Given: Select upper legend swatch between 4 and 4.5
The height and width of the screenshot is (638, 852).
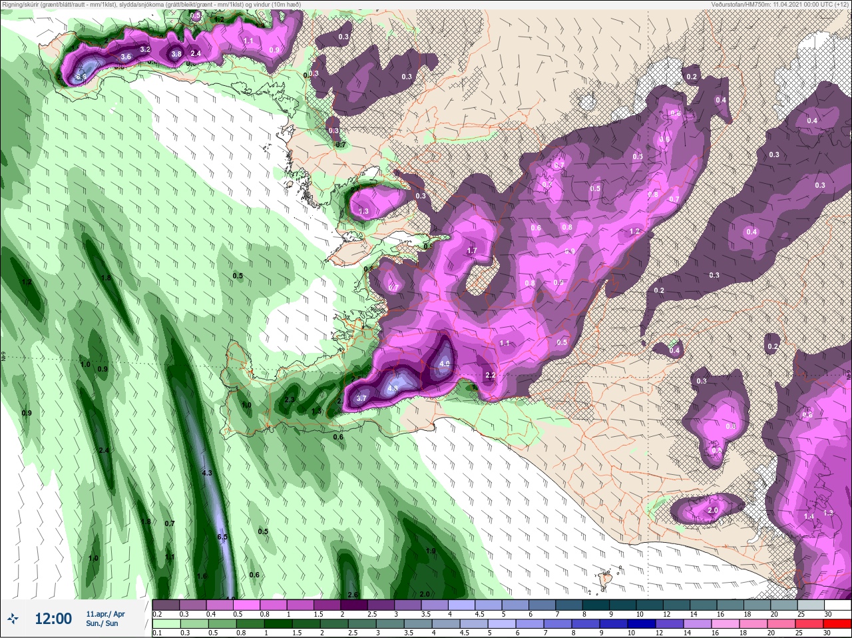Looking at the screenshot, I should click(463, 605).
